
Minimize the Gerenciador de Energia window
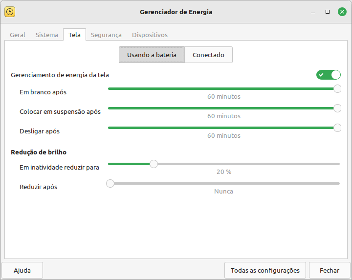(x=313, y=12)
